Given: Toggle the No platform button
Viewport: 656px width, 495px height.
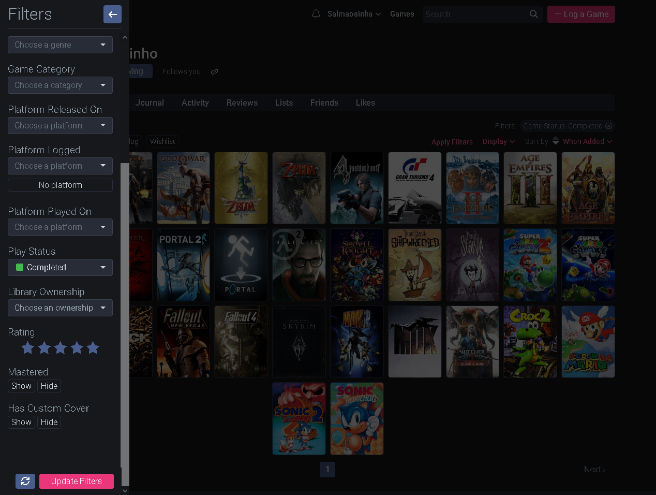Looking at the screenshot, I should coord(60,185).
